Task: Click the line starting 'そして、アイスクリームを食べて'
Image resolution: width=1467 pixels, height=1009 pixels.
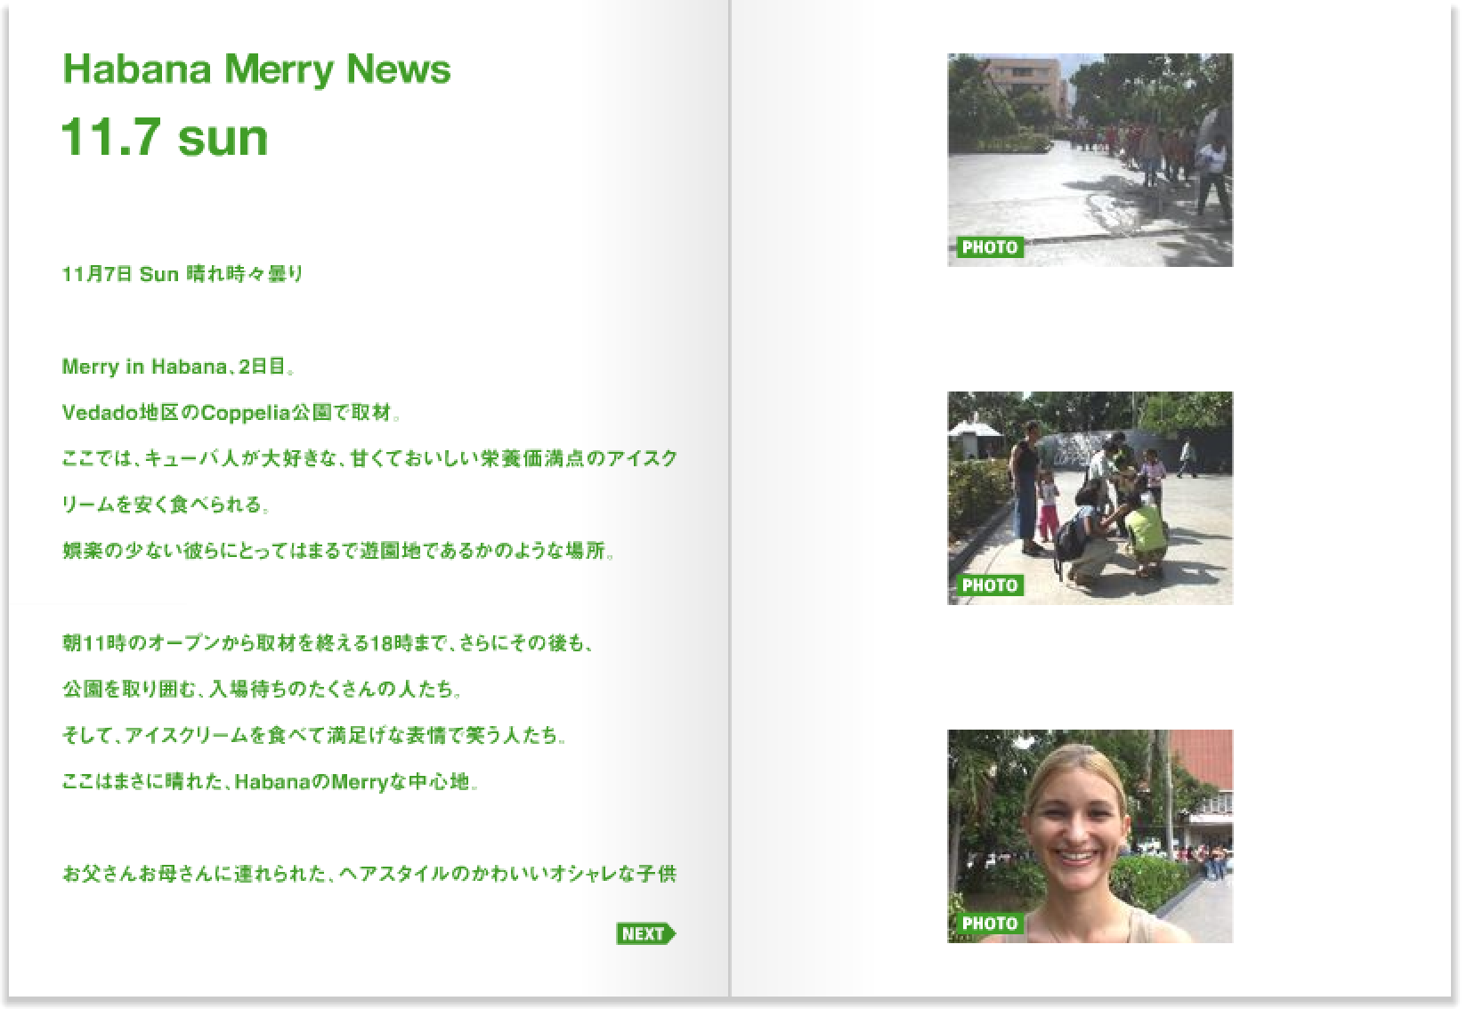Action: point(314,736)
